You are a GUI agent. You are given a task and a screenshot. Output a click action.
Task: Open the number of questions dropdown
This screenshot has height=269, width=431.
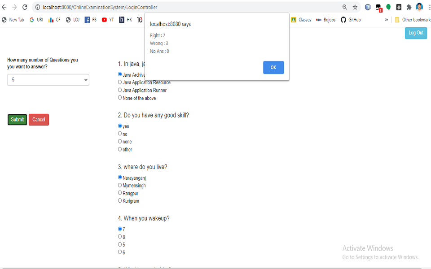coord(48,80)
